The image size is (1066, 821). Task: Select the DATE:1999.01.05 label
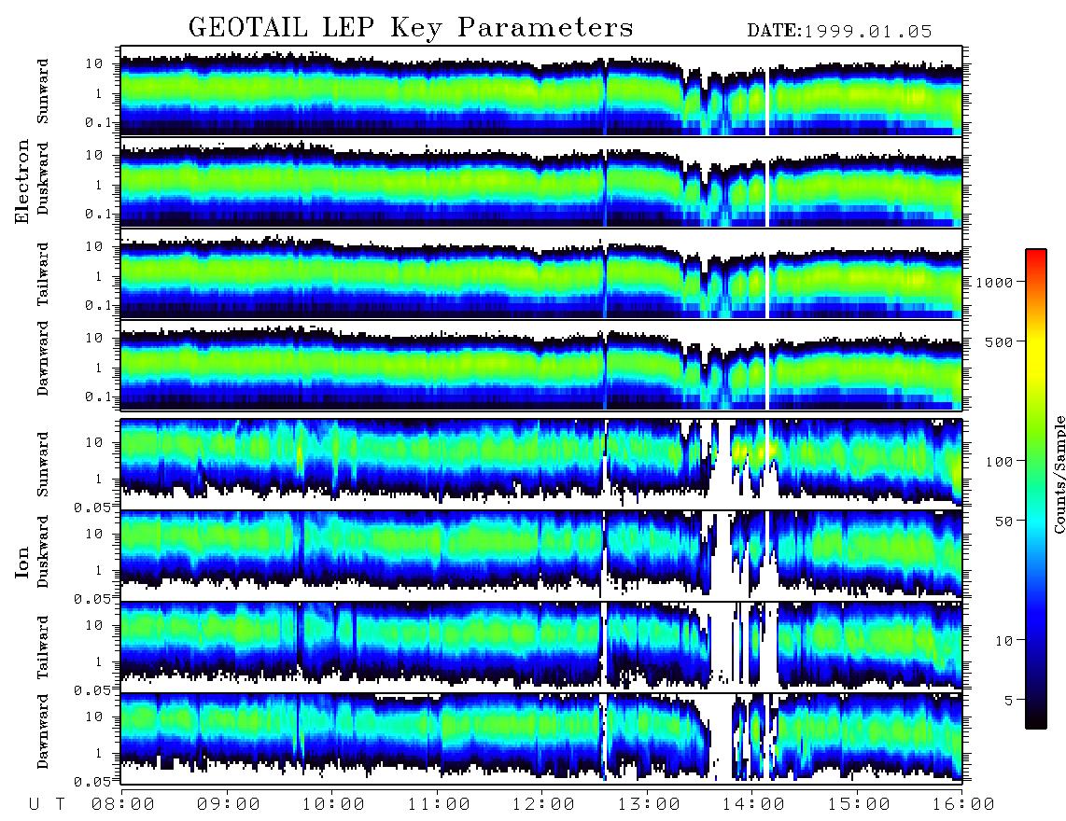tap(839, 32)
